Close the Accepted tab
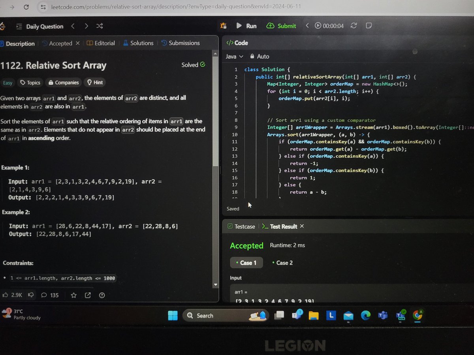The width and height of the screenshot is (474, 355). pyautogui.click(x=77, y=43)
